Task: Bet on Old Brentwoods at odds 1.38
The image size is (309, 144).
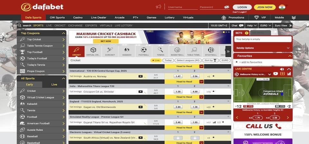Action: pyautogui.click(x=195, y=107)
